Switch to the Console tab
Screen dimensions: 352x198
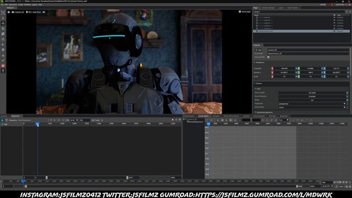pos(216,116)
